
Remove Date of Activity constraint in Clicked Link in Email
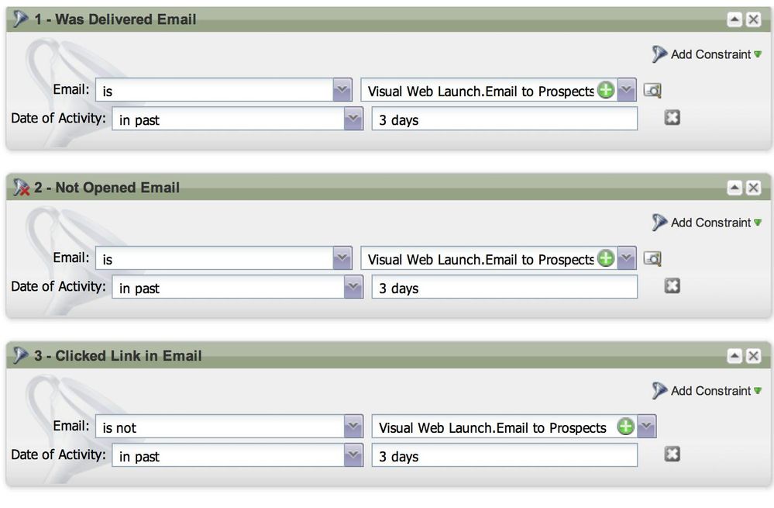tap(673, 454)
